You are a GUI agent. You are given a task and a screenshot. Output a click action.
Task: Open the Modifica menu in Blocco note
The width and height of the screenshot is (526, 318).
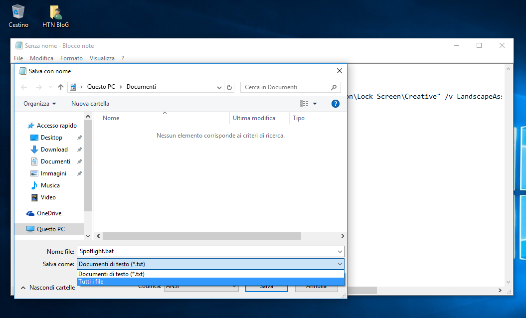[41, 58]
